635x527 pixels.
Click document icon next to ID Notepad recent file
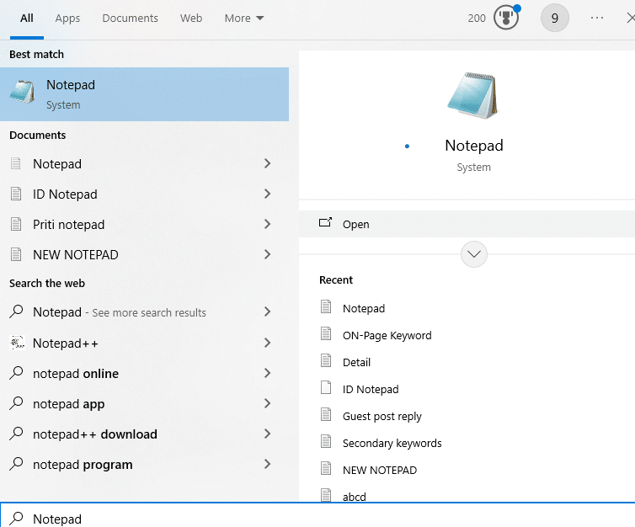coord(327,389)
